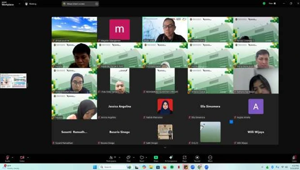Click the green security shield icon
The image size is (300, 170).
coord(264,4)
